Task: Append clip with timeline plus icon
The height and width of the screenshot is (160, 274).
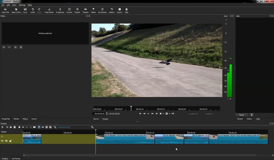Action: point(19,127)
